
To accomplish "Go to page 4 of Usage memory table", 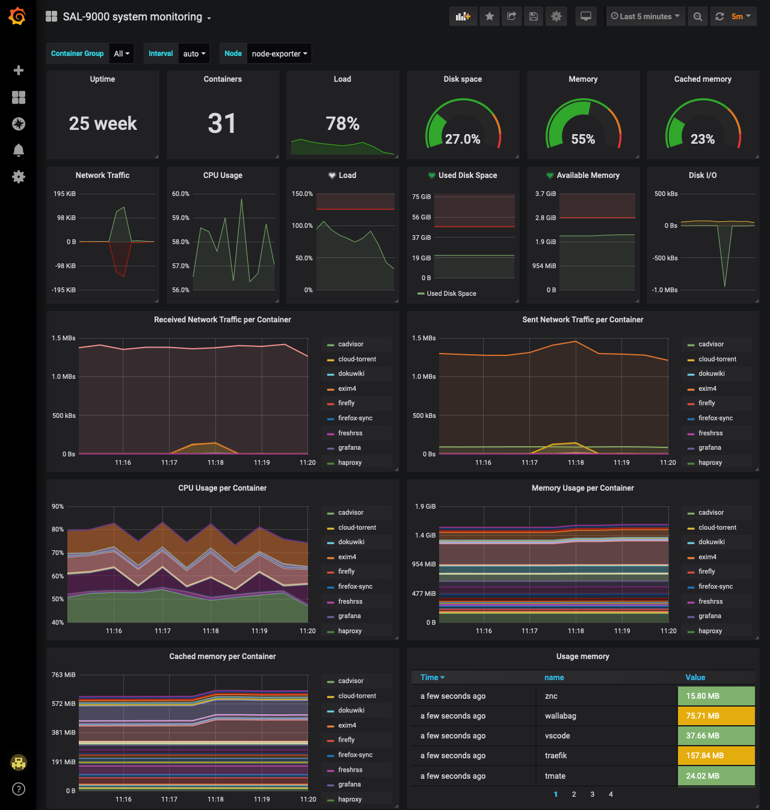I will (611, 794).
